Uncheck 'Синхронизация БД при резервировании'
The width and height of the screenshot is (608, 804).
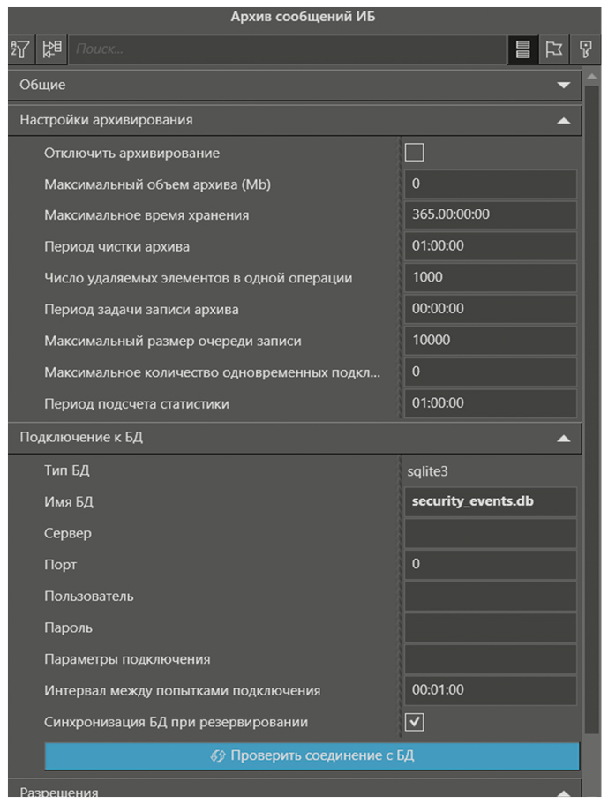pos(414,722)
